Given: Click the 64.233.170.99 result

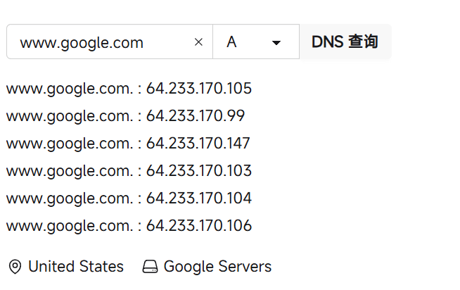Looking at the screenshot, I should [196, 116].
